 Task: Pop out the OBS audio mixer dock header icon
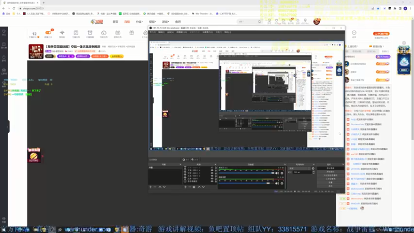point(285,164)
